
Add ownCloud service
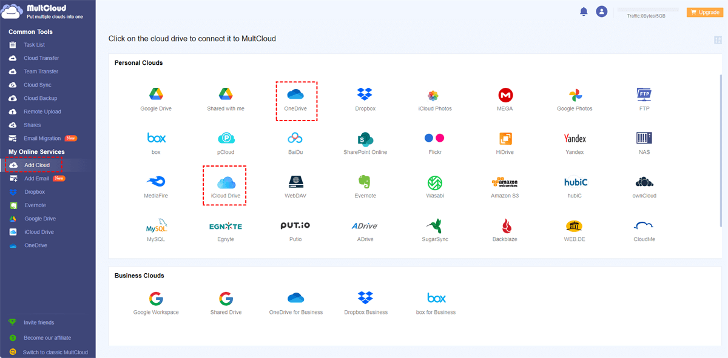point(644,187)
